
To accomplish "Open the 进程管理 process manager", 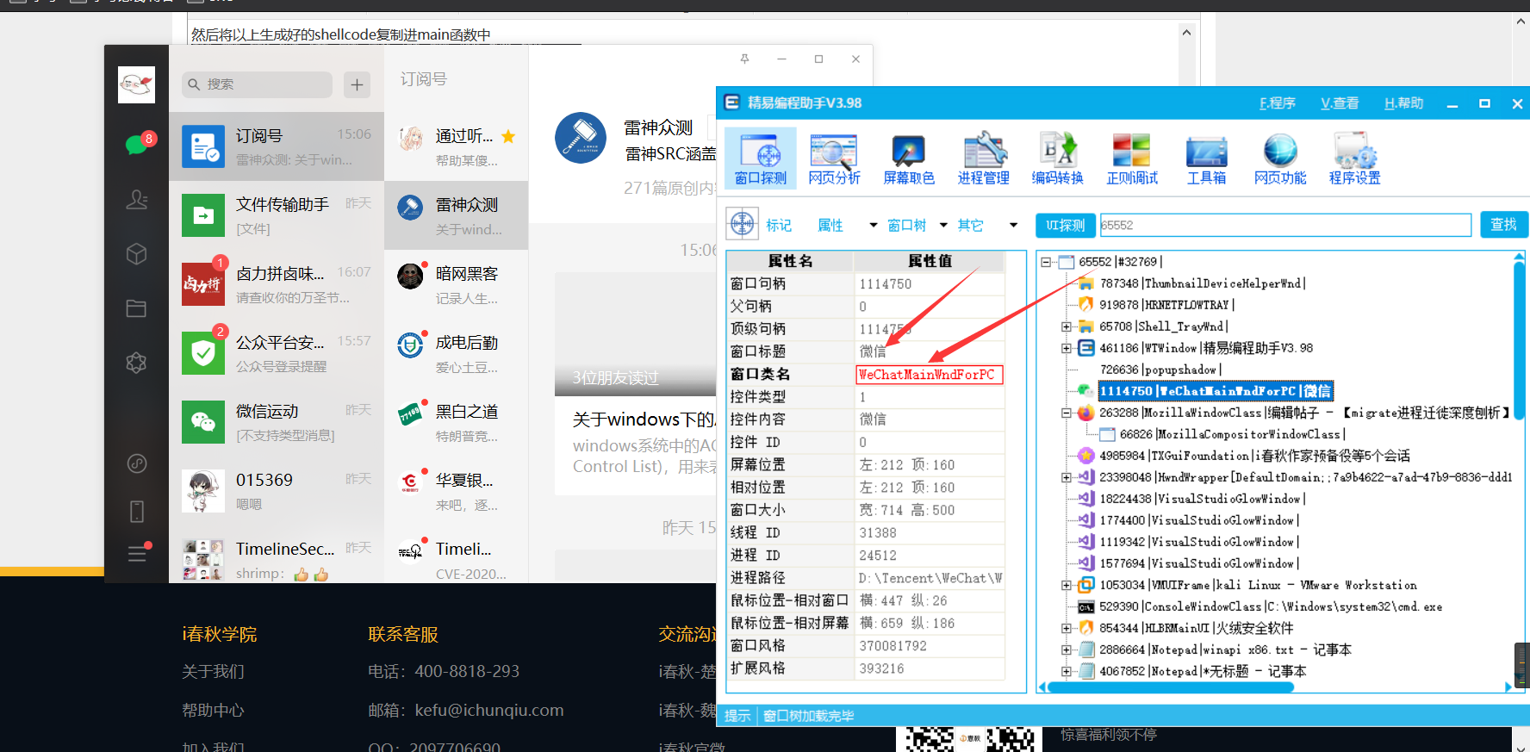I will pos(983,158).
